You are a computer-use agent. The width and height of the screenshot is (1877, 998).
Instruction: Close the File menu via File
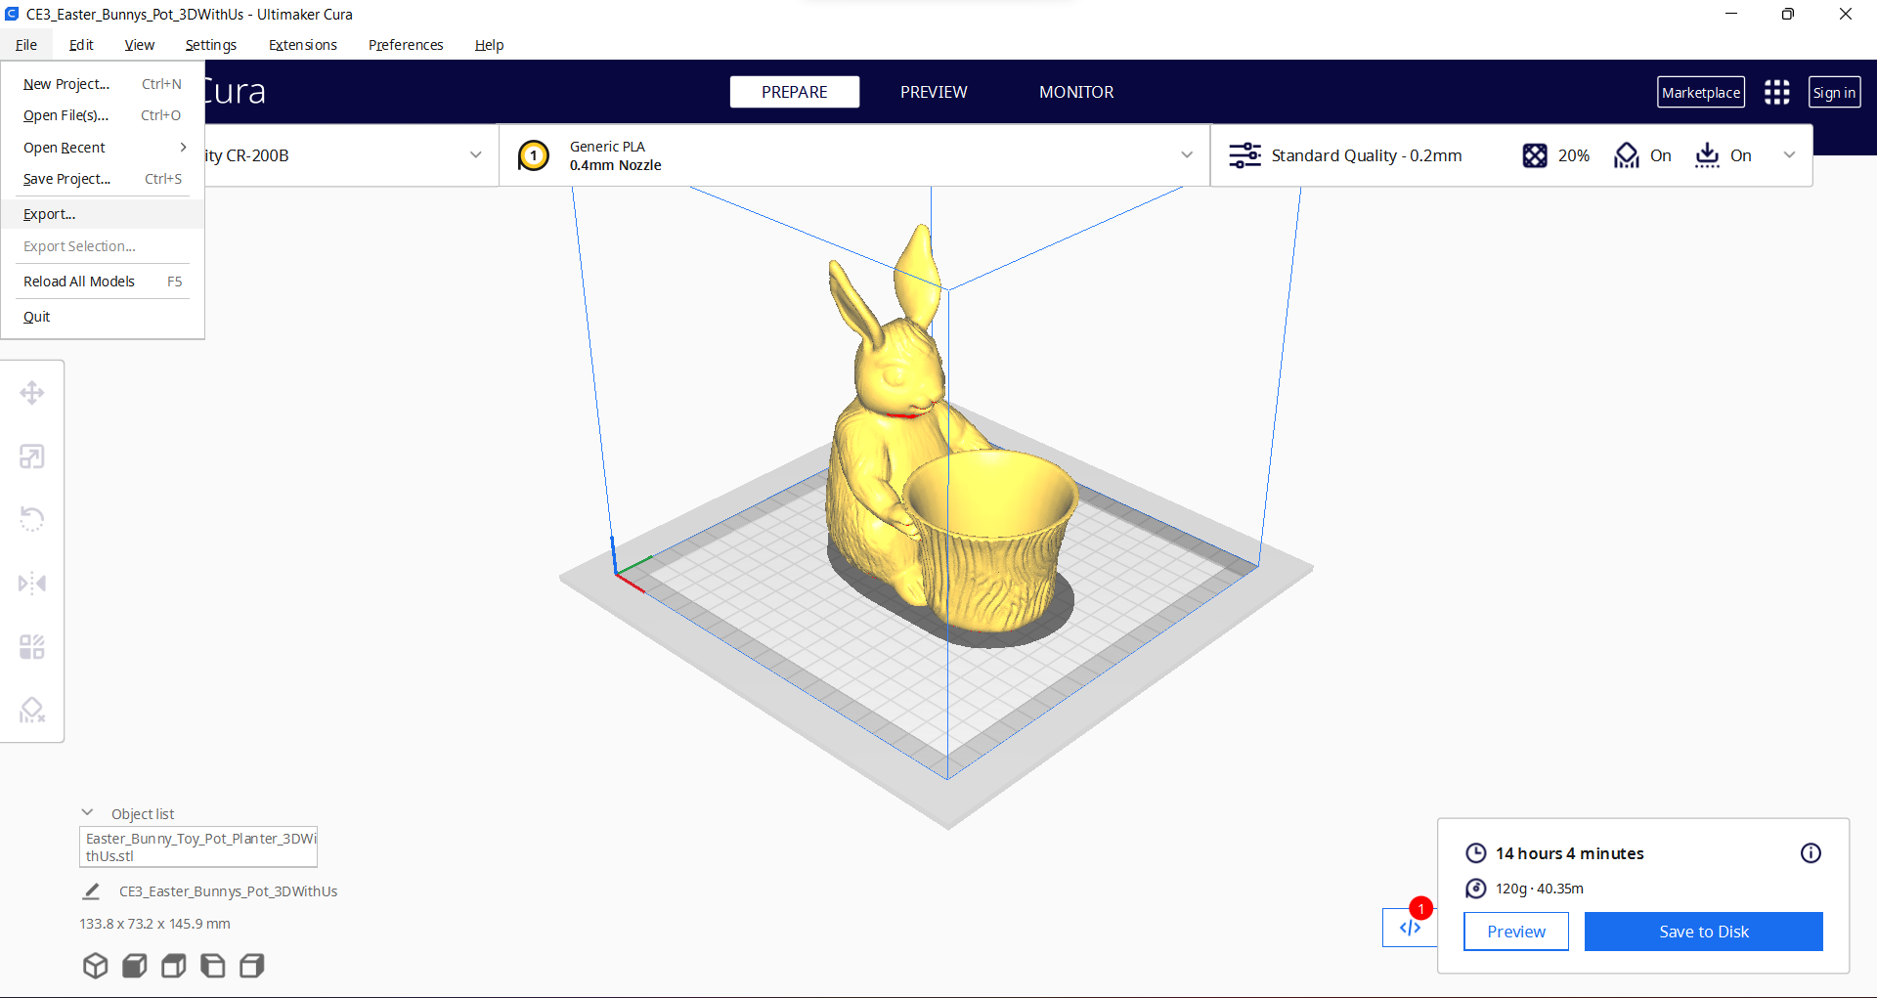pyautogui.click(x=26, y=45)
